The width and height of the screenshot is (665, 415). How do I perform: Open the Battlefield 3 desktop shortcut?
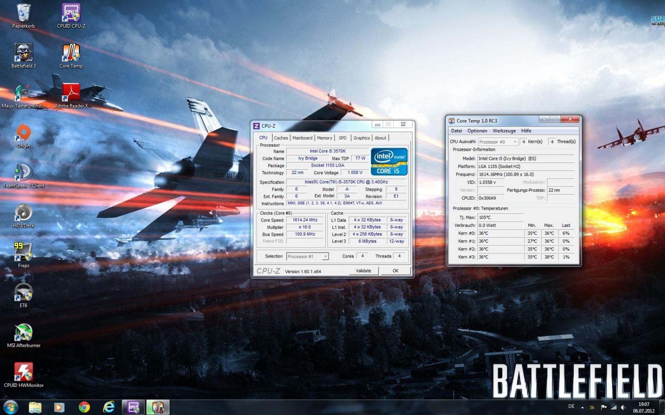[x=24, y=56]
